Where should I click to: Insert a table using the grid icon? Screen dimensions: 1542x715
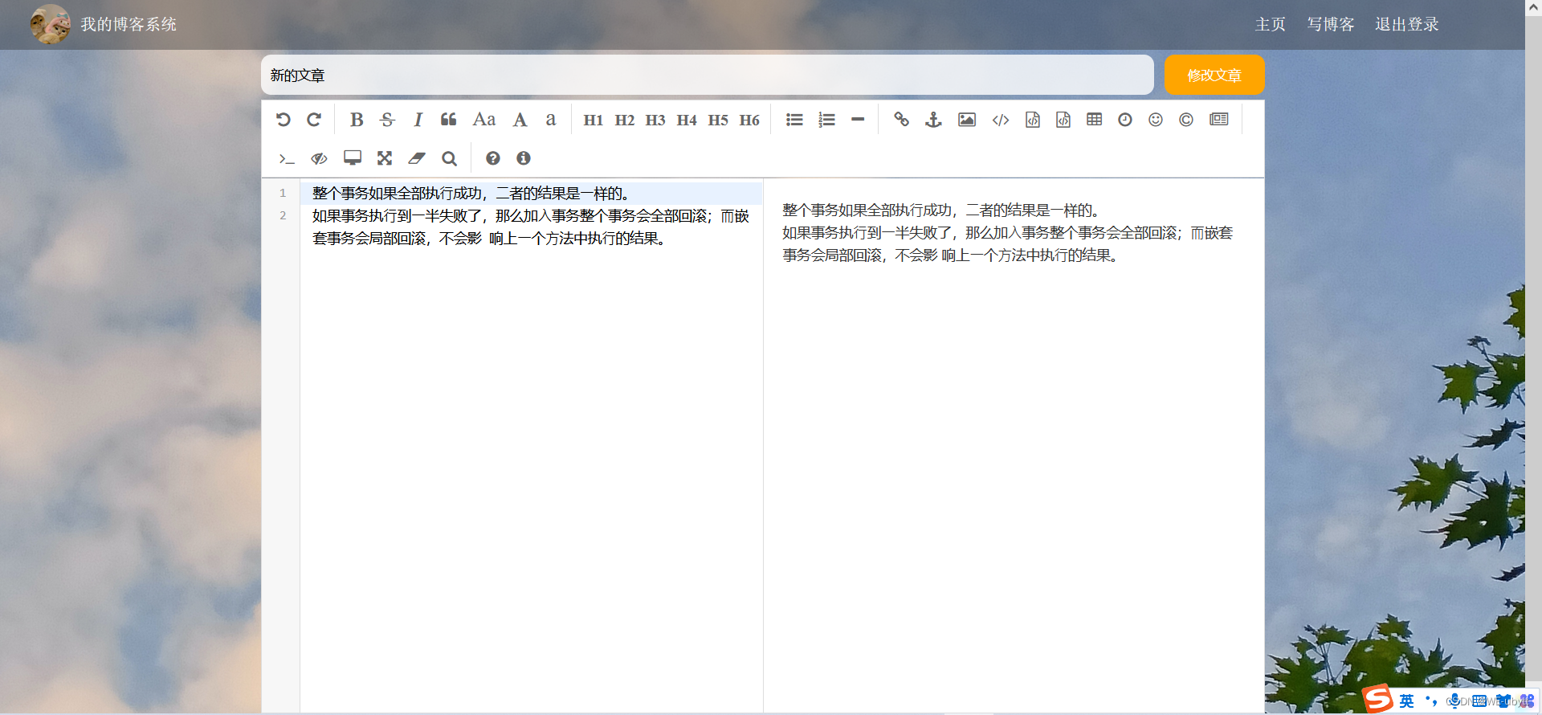(1094, 120)
